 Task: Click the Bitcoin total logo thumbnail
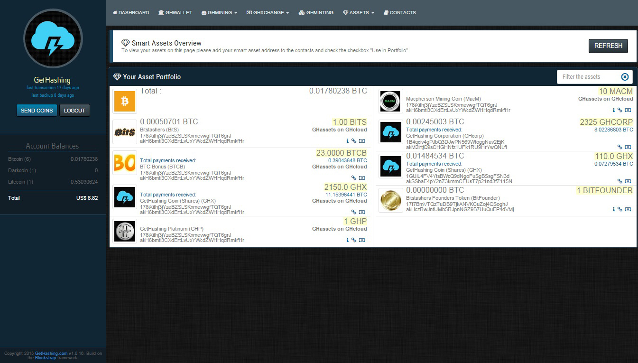pos(125,101)
